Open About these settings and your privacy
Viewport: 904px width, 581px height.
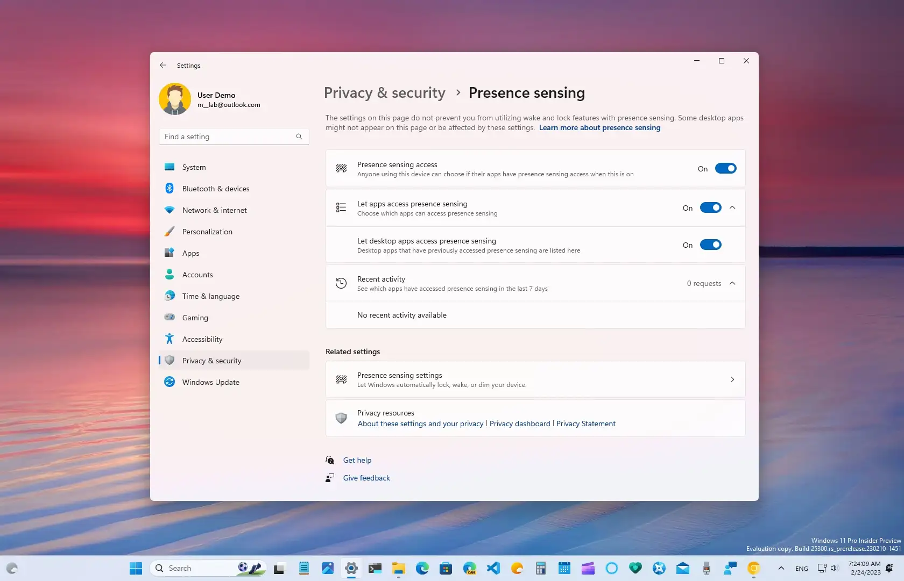[421, 424]
